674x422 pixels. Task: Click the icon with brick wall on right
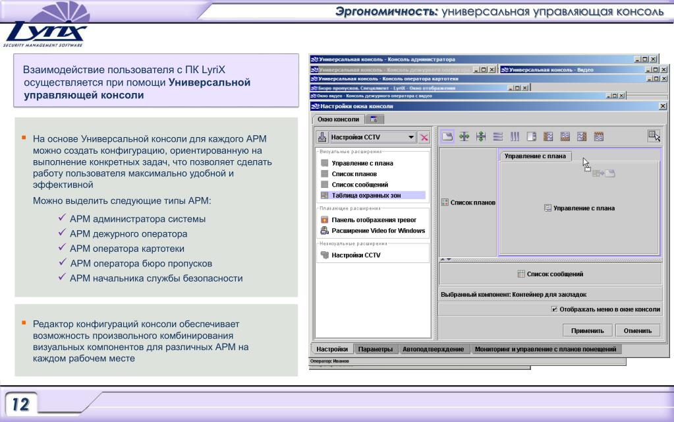point(582,136)
